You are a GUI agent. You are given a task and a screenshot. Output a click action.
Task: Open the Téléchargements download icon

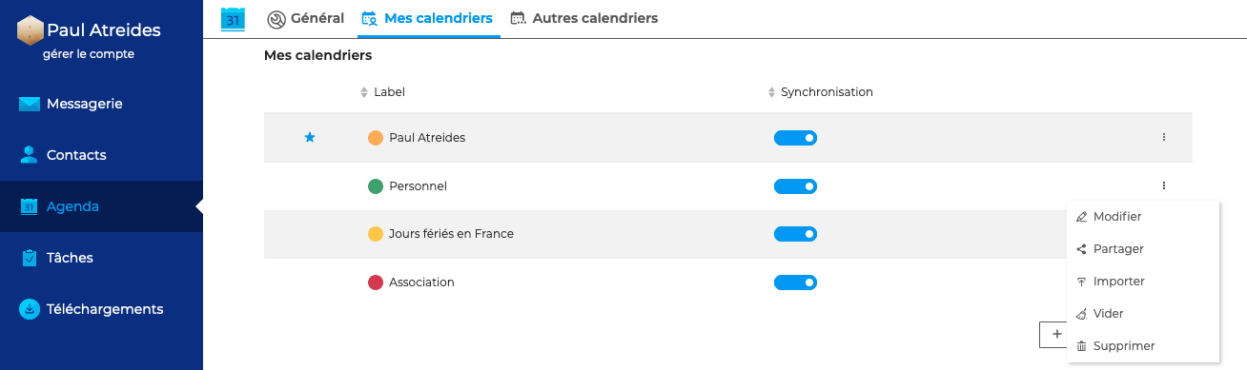coord(30,309)
